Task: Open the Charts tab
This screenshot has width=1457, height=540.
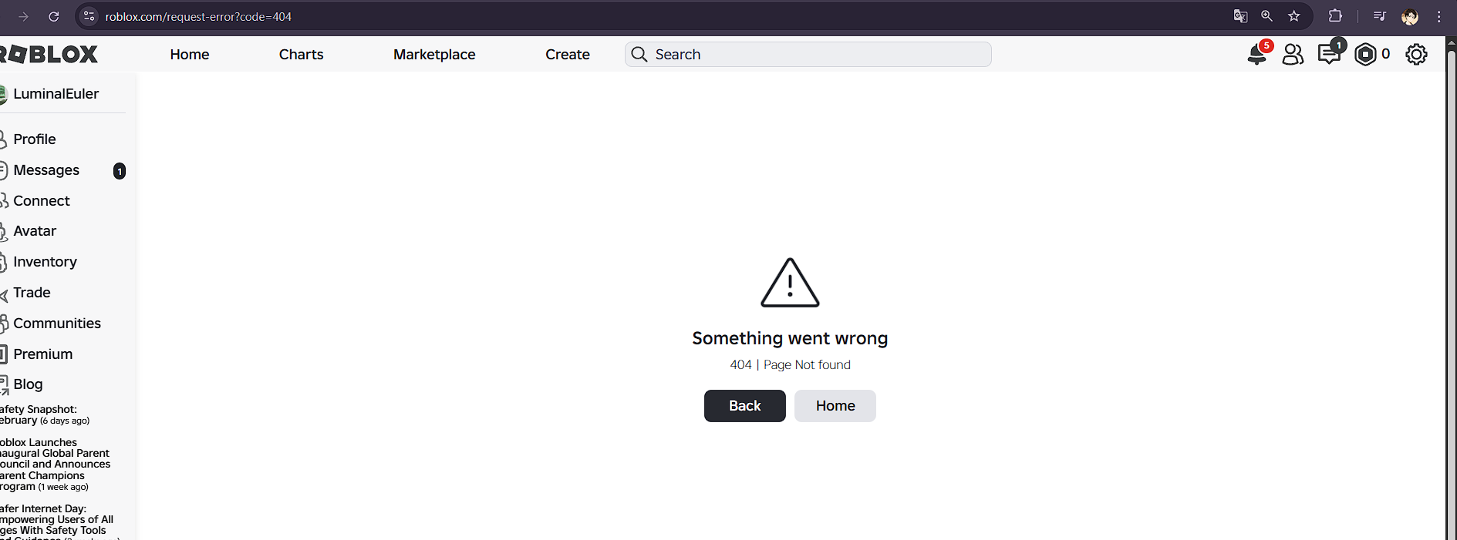Action: point(301,55)
